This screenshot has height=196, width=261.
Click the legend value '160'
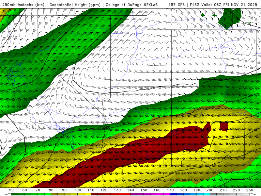click(157, 190)
